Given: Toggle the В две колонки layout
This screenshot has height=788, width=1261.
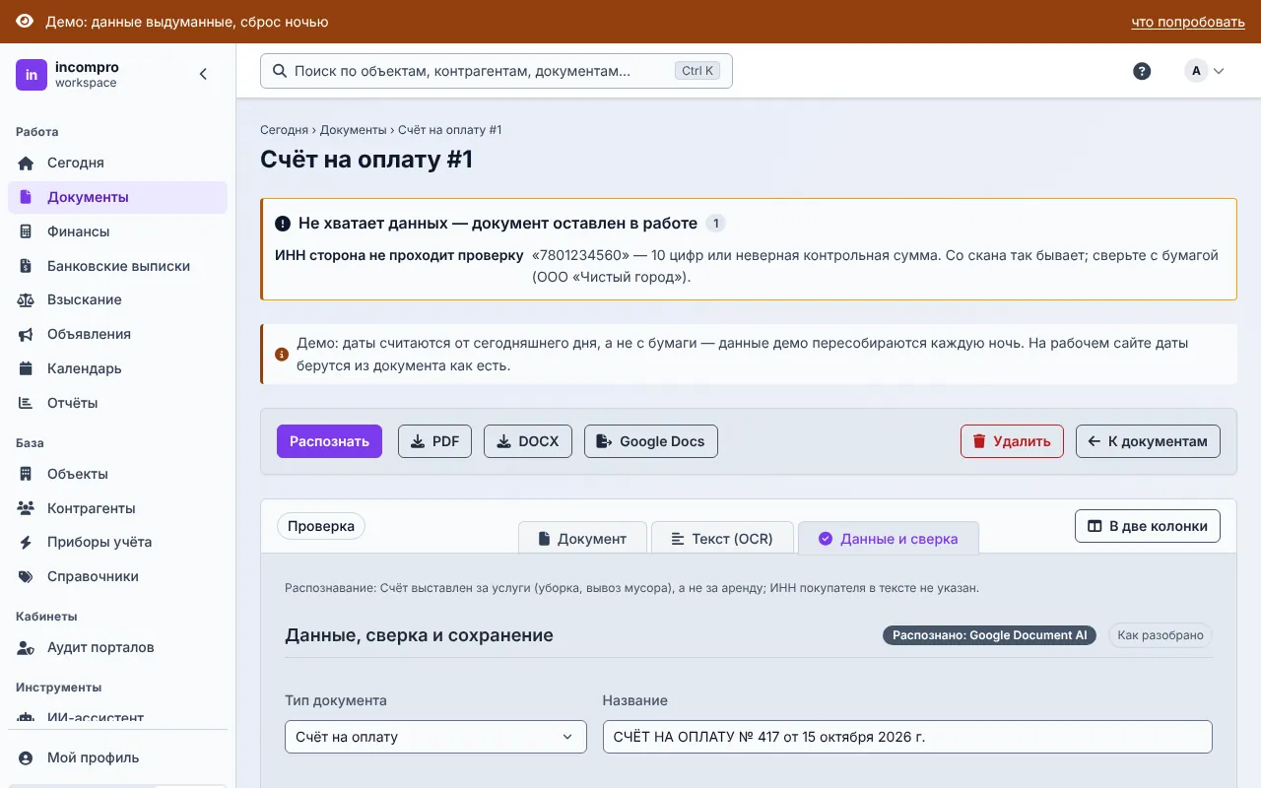Looking at the screenshot, I should (1148, 526).
